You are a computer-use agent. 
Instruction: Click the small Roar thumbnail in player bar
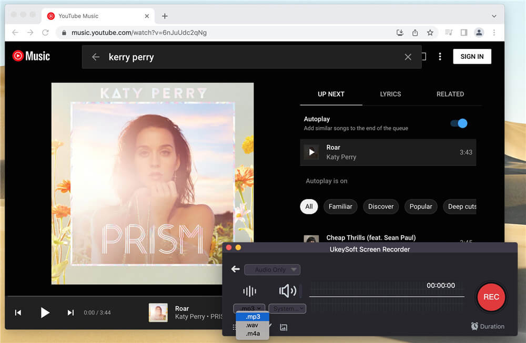coord(158,313)
